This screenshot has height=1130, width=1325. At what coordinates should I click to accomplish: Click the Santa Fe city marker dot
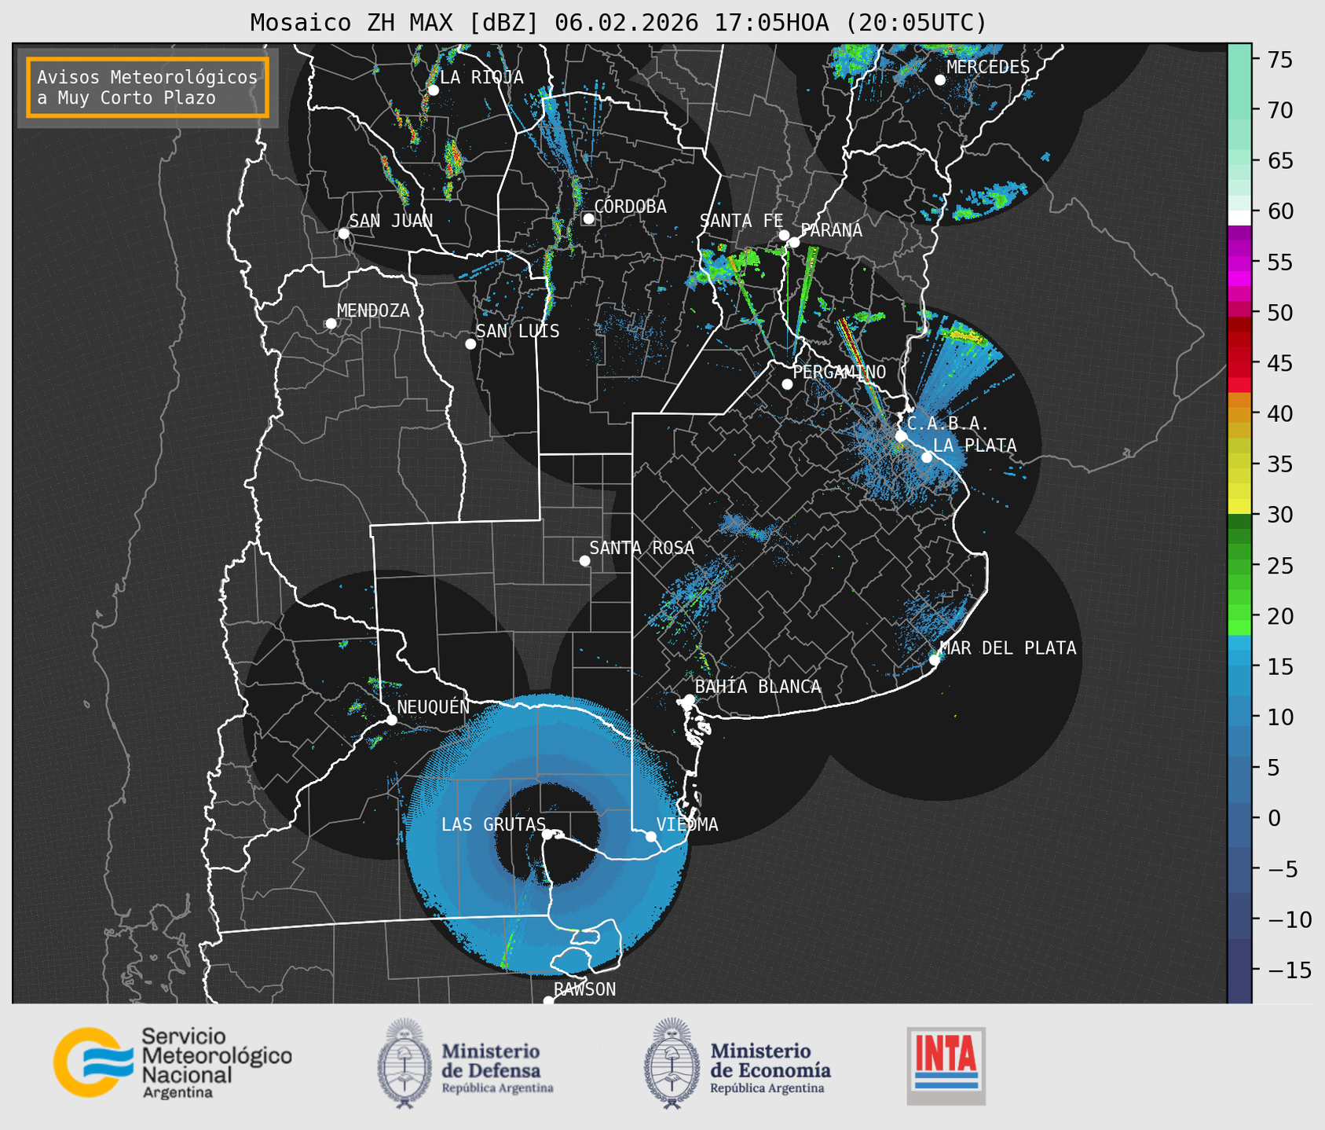coord(784,235)
